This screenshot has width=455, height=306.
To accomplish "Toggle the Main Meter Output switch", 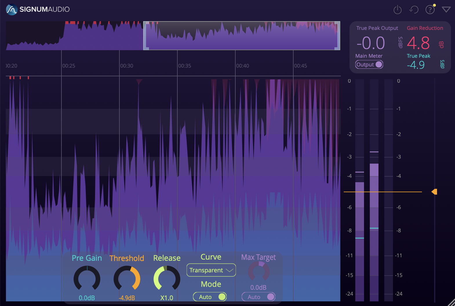I will [369, 64].
